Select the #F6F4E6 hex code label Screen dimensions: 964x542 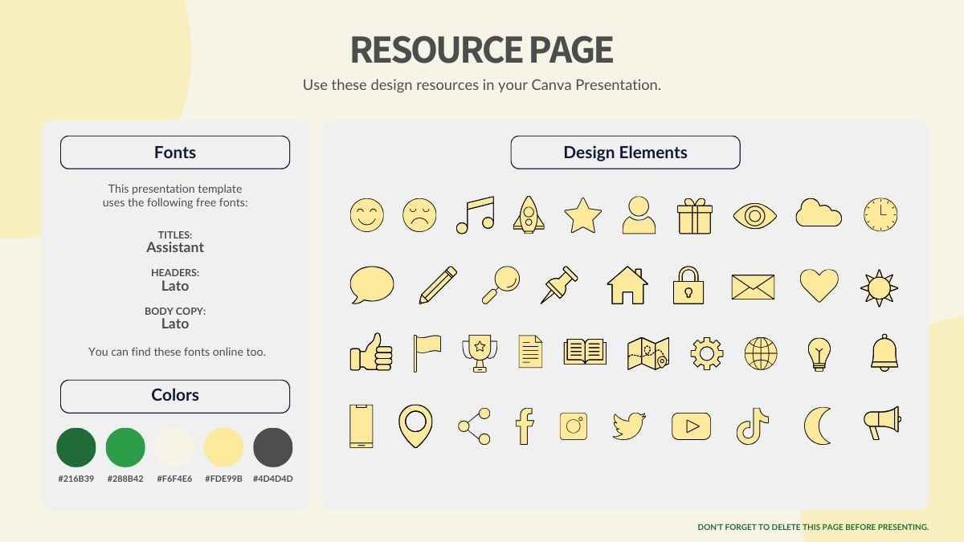174,479
